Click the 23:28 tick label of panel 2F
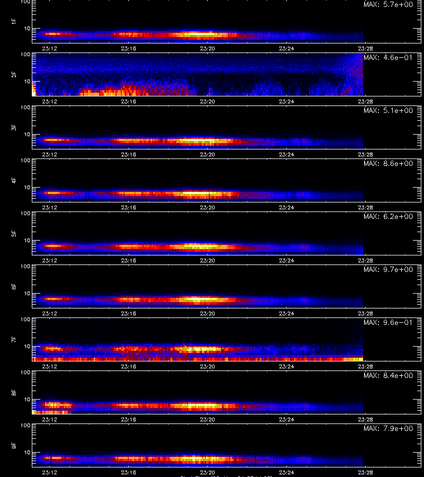Image resolution: width=424 pixels, height=477 pixels. 365,101
